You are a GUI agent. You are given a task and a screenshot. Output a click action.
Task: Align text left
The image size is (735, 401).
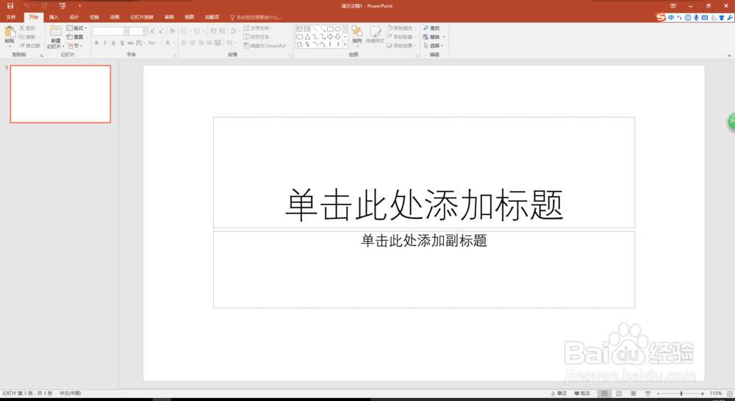pyautogui.click(x=184, y=43)
